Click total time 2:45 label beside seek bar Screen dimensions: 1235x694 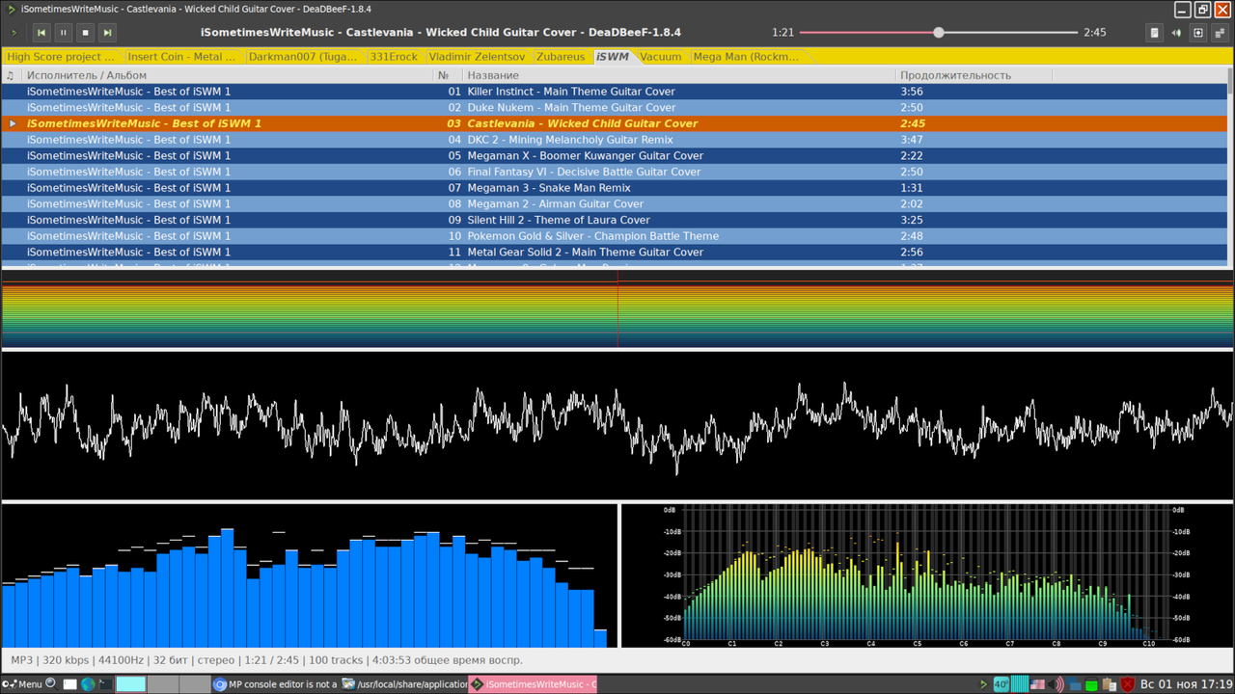coord(1095,32)
